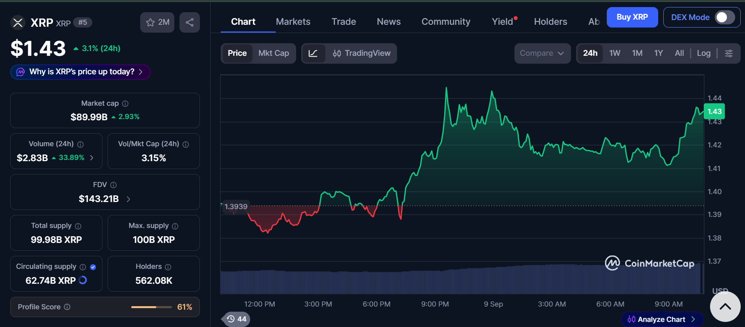The height and width of the screenshot is (327, 745).
Task: Click the FDV info icon
Action: [113, 185]
